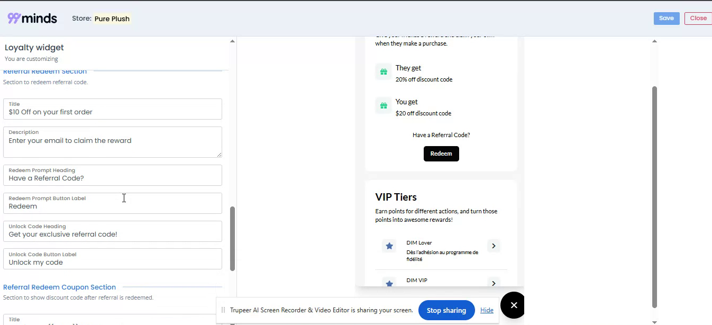Click the Unlock Code Button Label field
This screenshot has height=325, width=712.
point(113,259)
